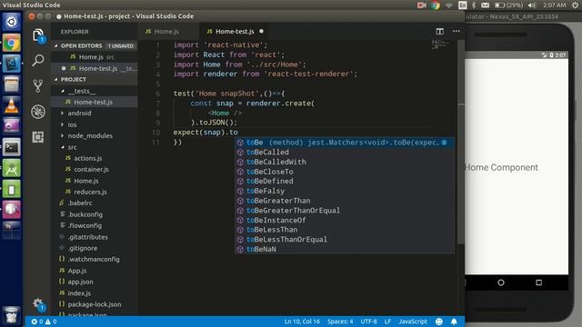Click UTF-8 encoding in status bar

click(x=368, y=322)
